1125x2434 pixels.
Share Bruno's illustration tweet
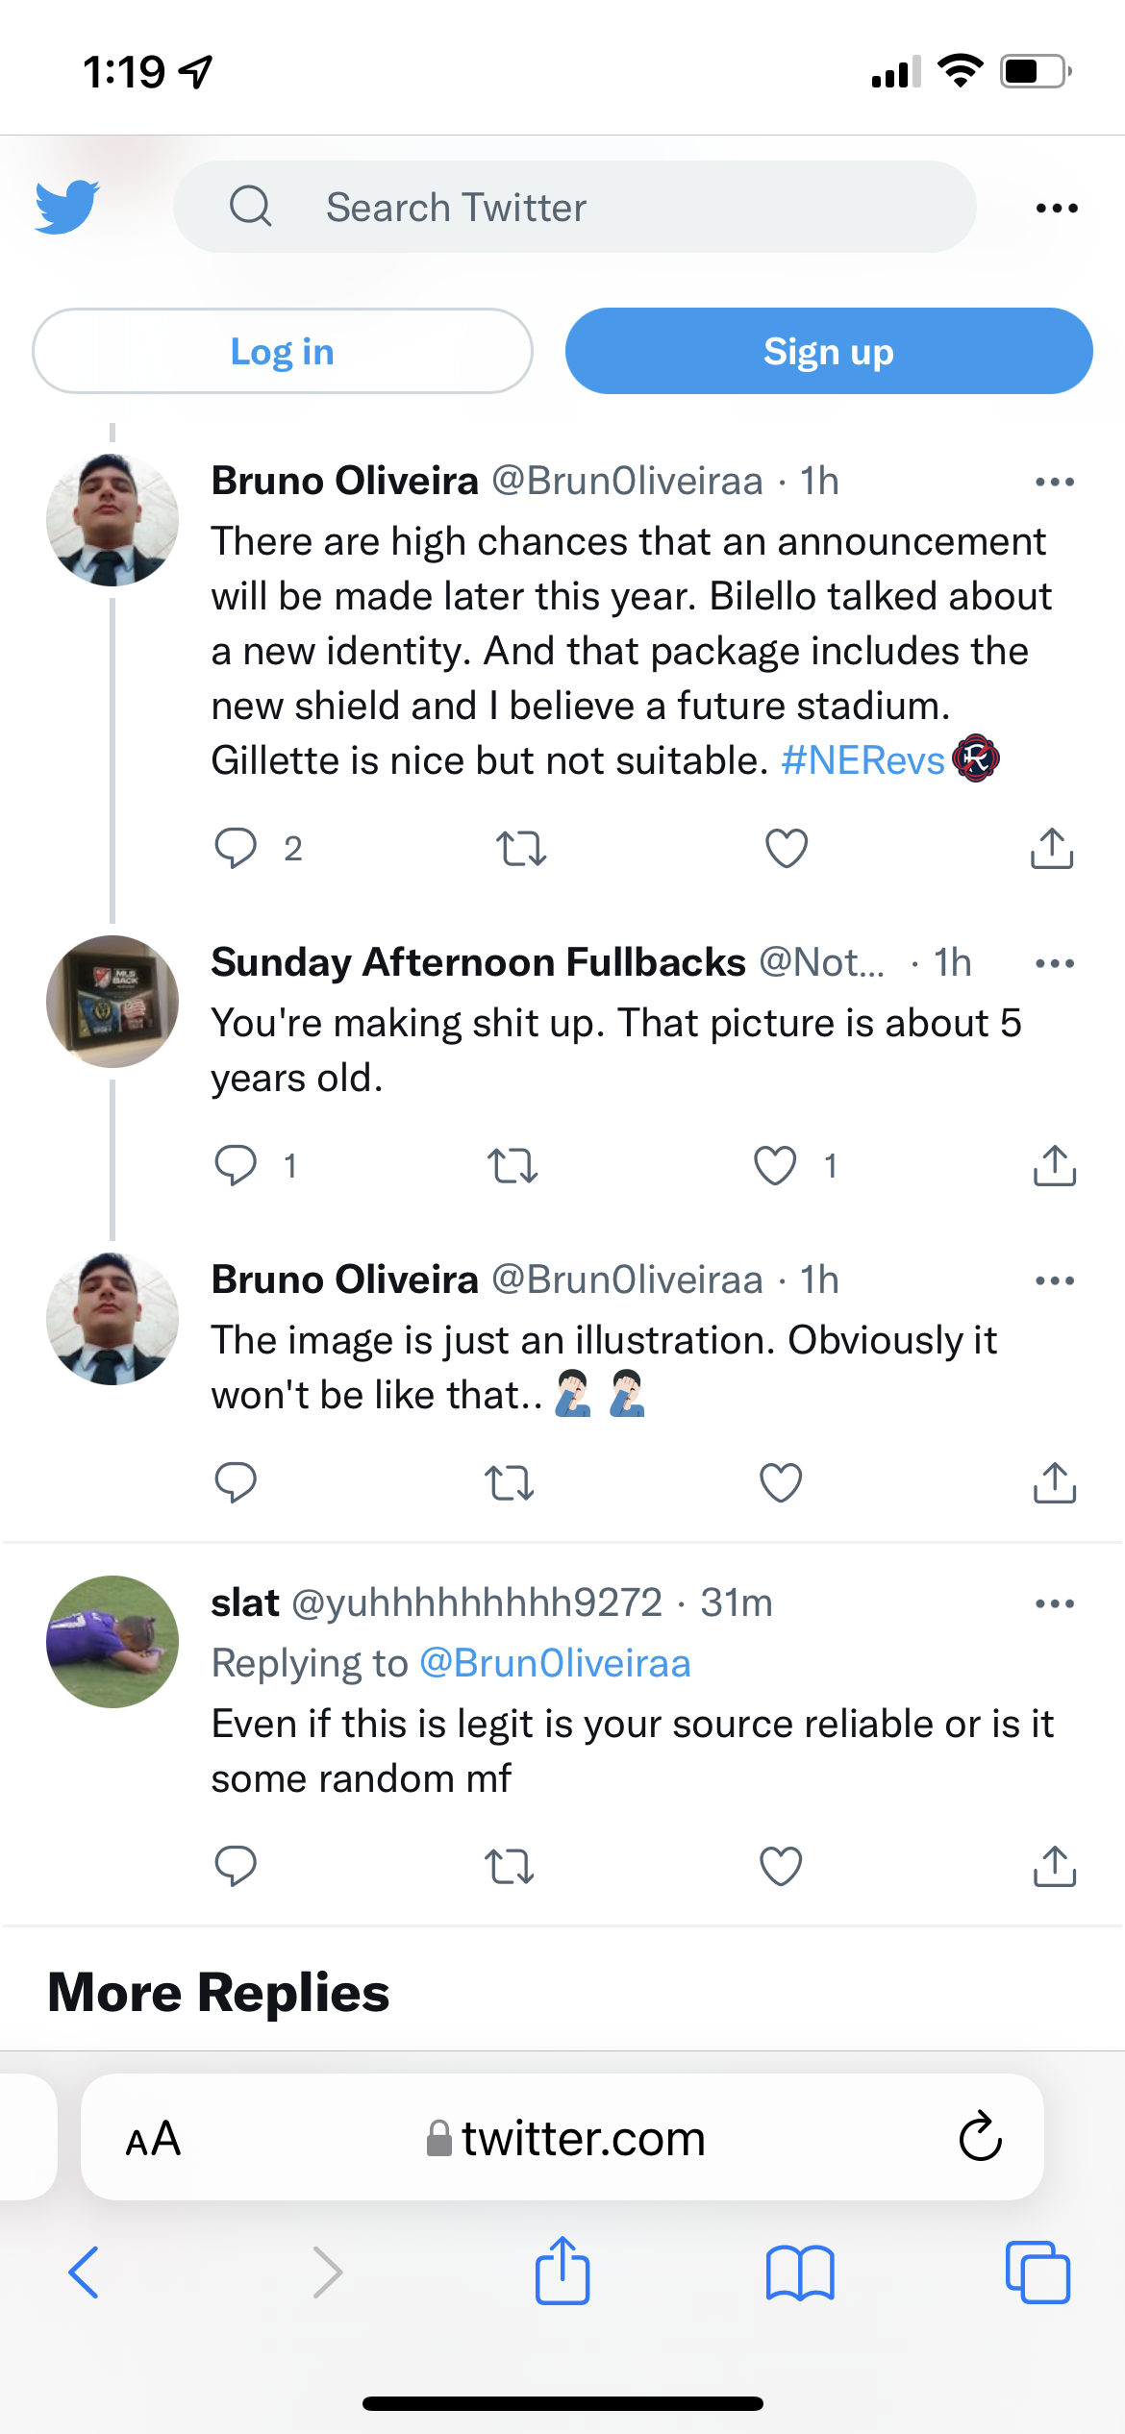[1054, 1481]
